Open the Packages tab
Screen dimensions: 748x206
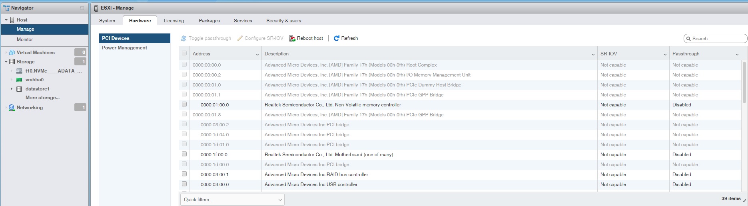209,21
